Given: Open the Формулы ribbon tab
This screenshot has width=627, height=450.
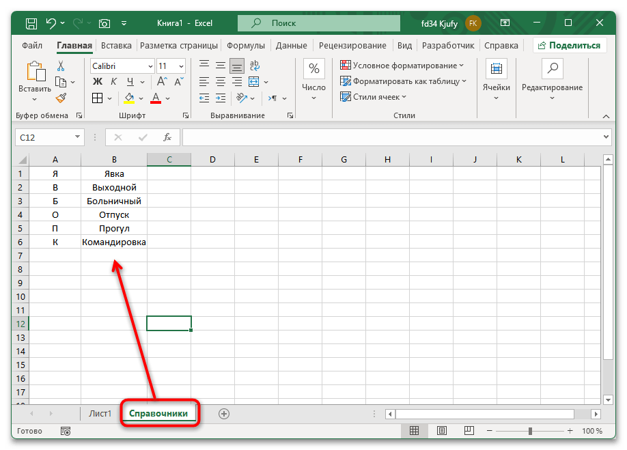Looking at the screenshot, I should pyautogui.click(x=245, y=46).
